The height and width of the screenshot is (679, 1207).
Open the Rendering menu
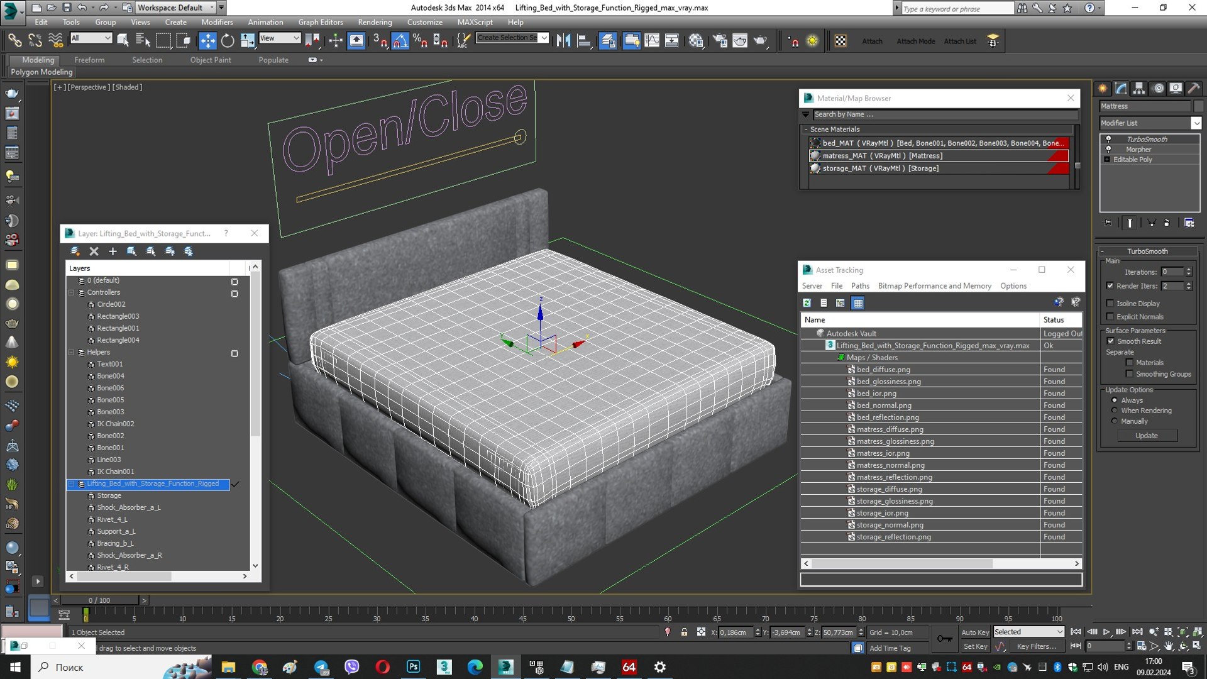point(375,22)
